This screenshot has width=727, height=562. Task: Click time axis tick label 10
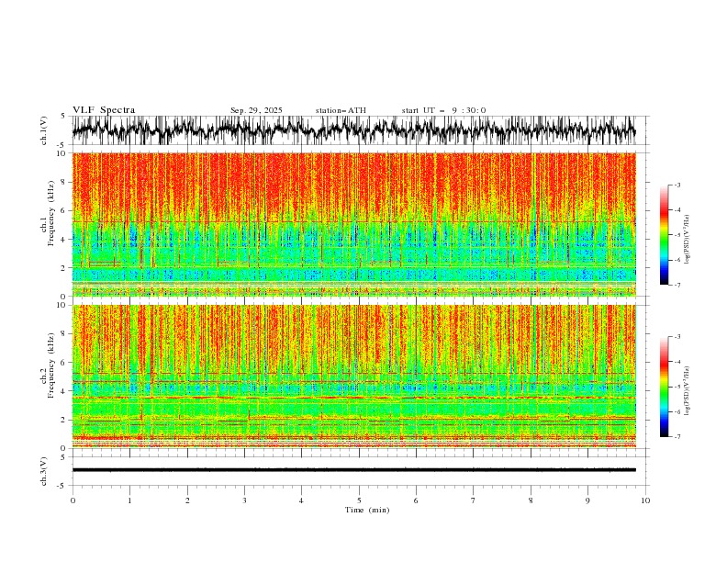click(x=645, y=500)
